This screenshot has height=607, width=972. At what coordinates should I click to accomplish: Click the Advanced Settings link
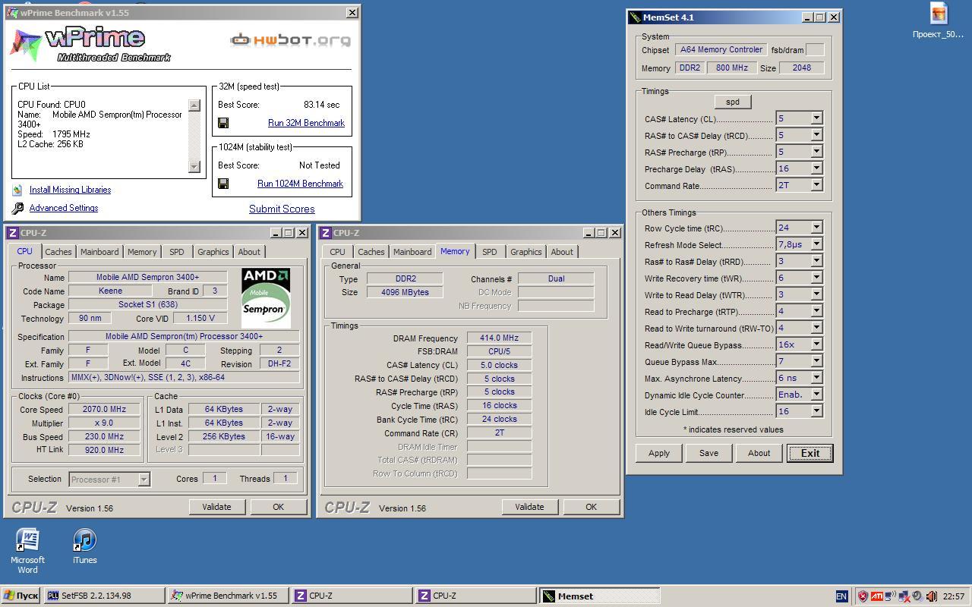pyautogui.click(x=64, y=208)
